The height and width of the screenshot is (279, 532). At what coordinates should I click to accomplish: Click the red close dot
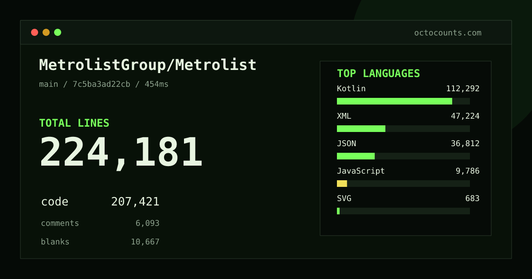click(35, 32)
